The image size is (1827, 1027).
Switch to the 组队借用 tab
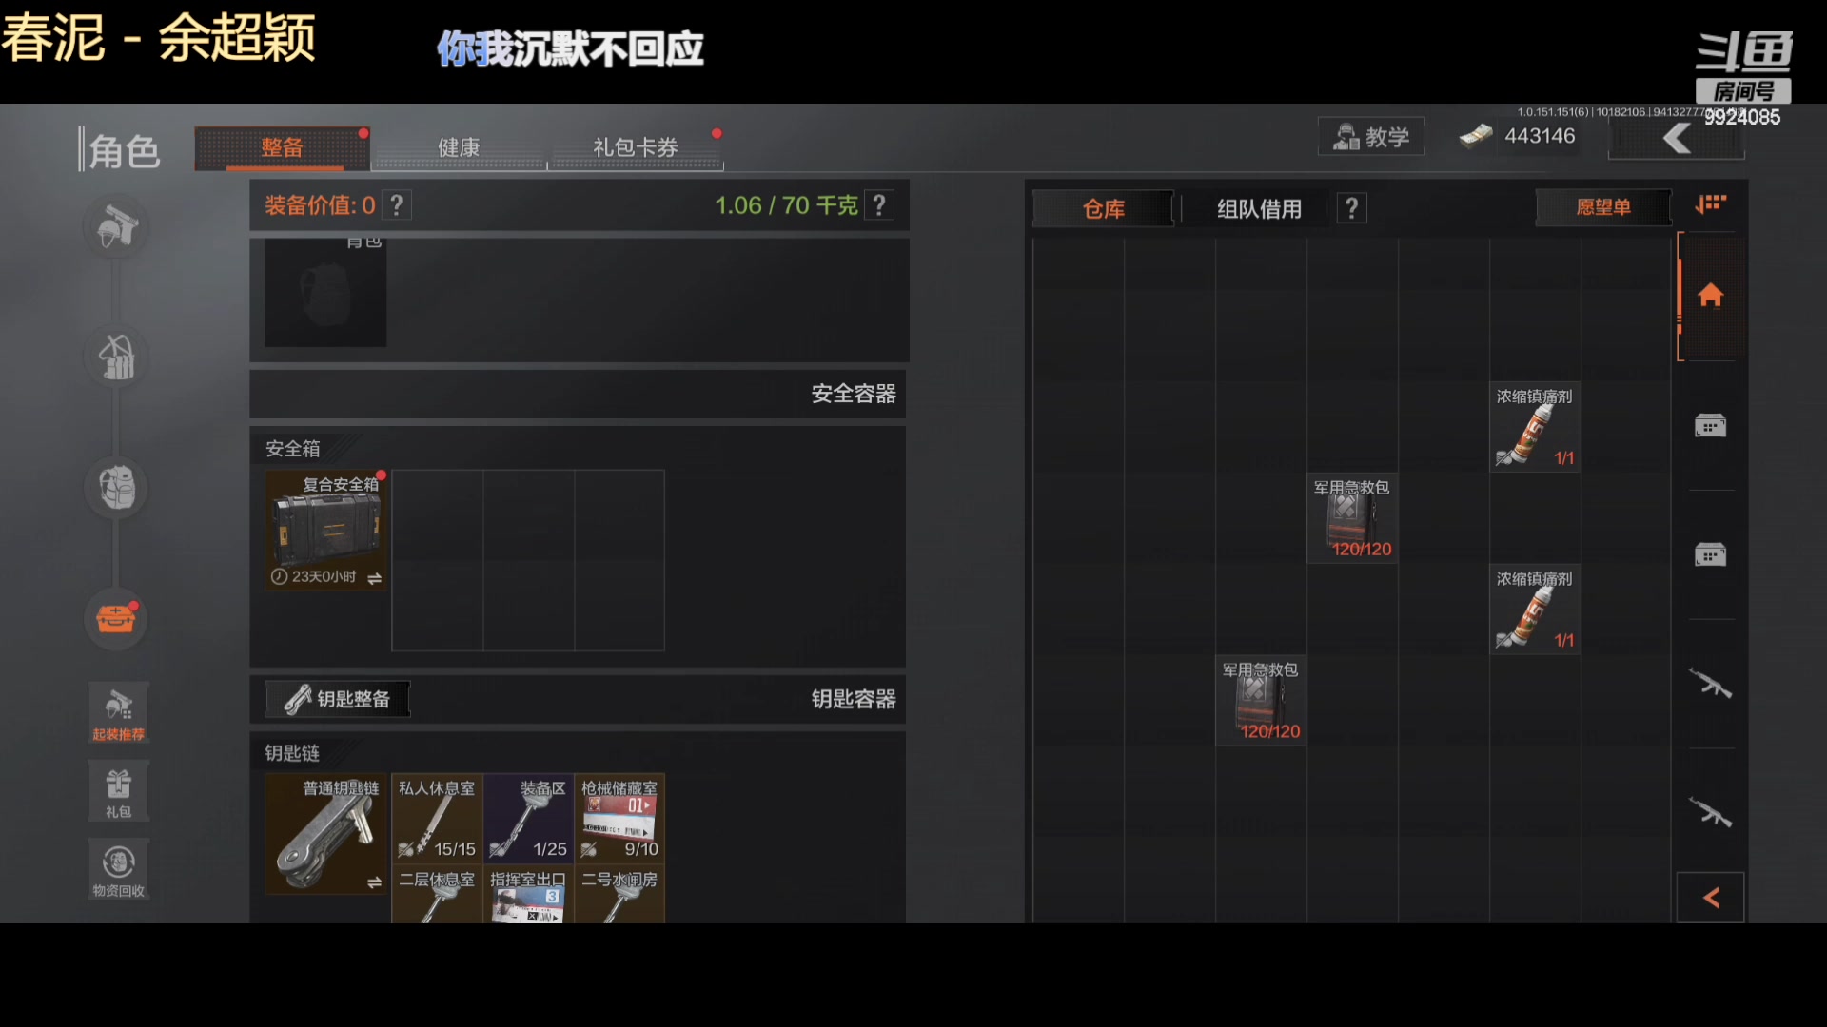pyautogui.click(x=1259, y=208)
